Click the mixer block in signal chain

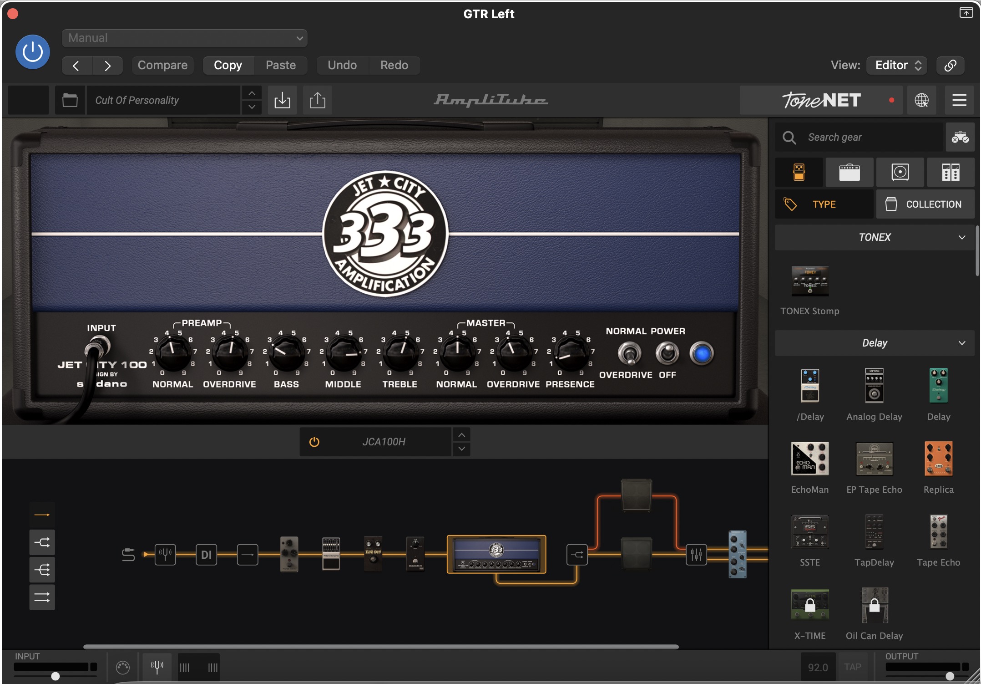coord(696,554)
